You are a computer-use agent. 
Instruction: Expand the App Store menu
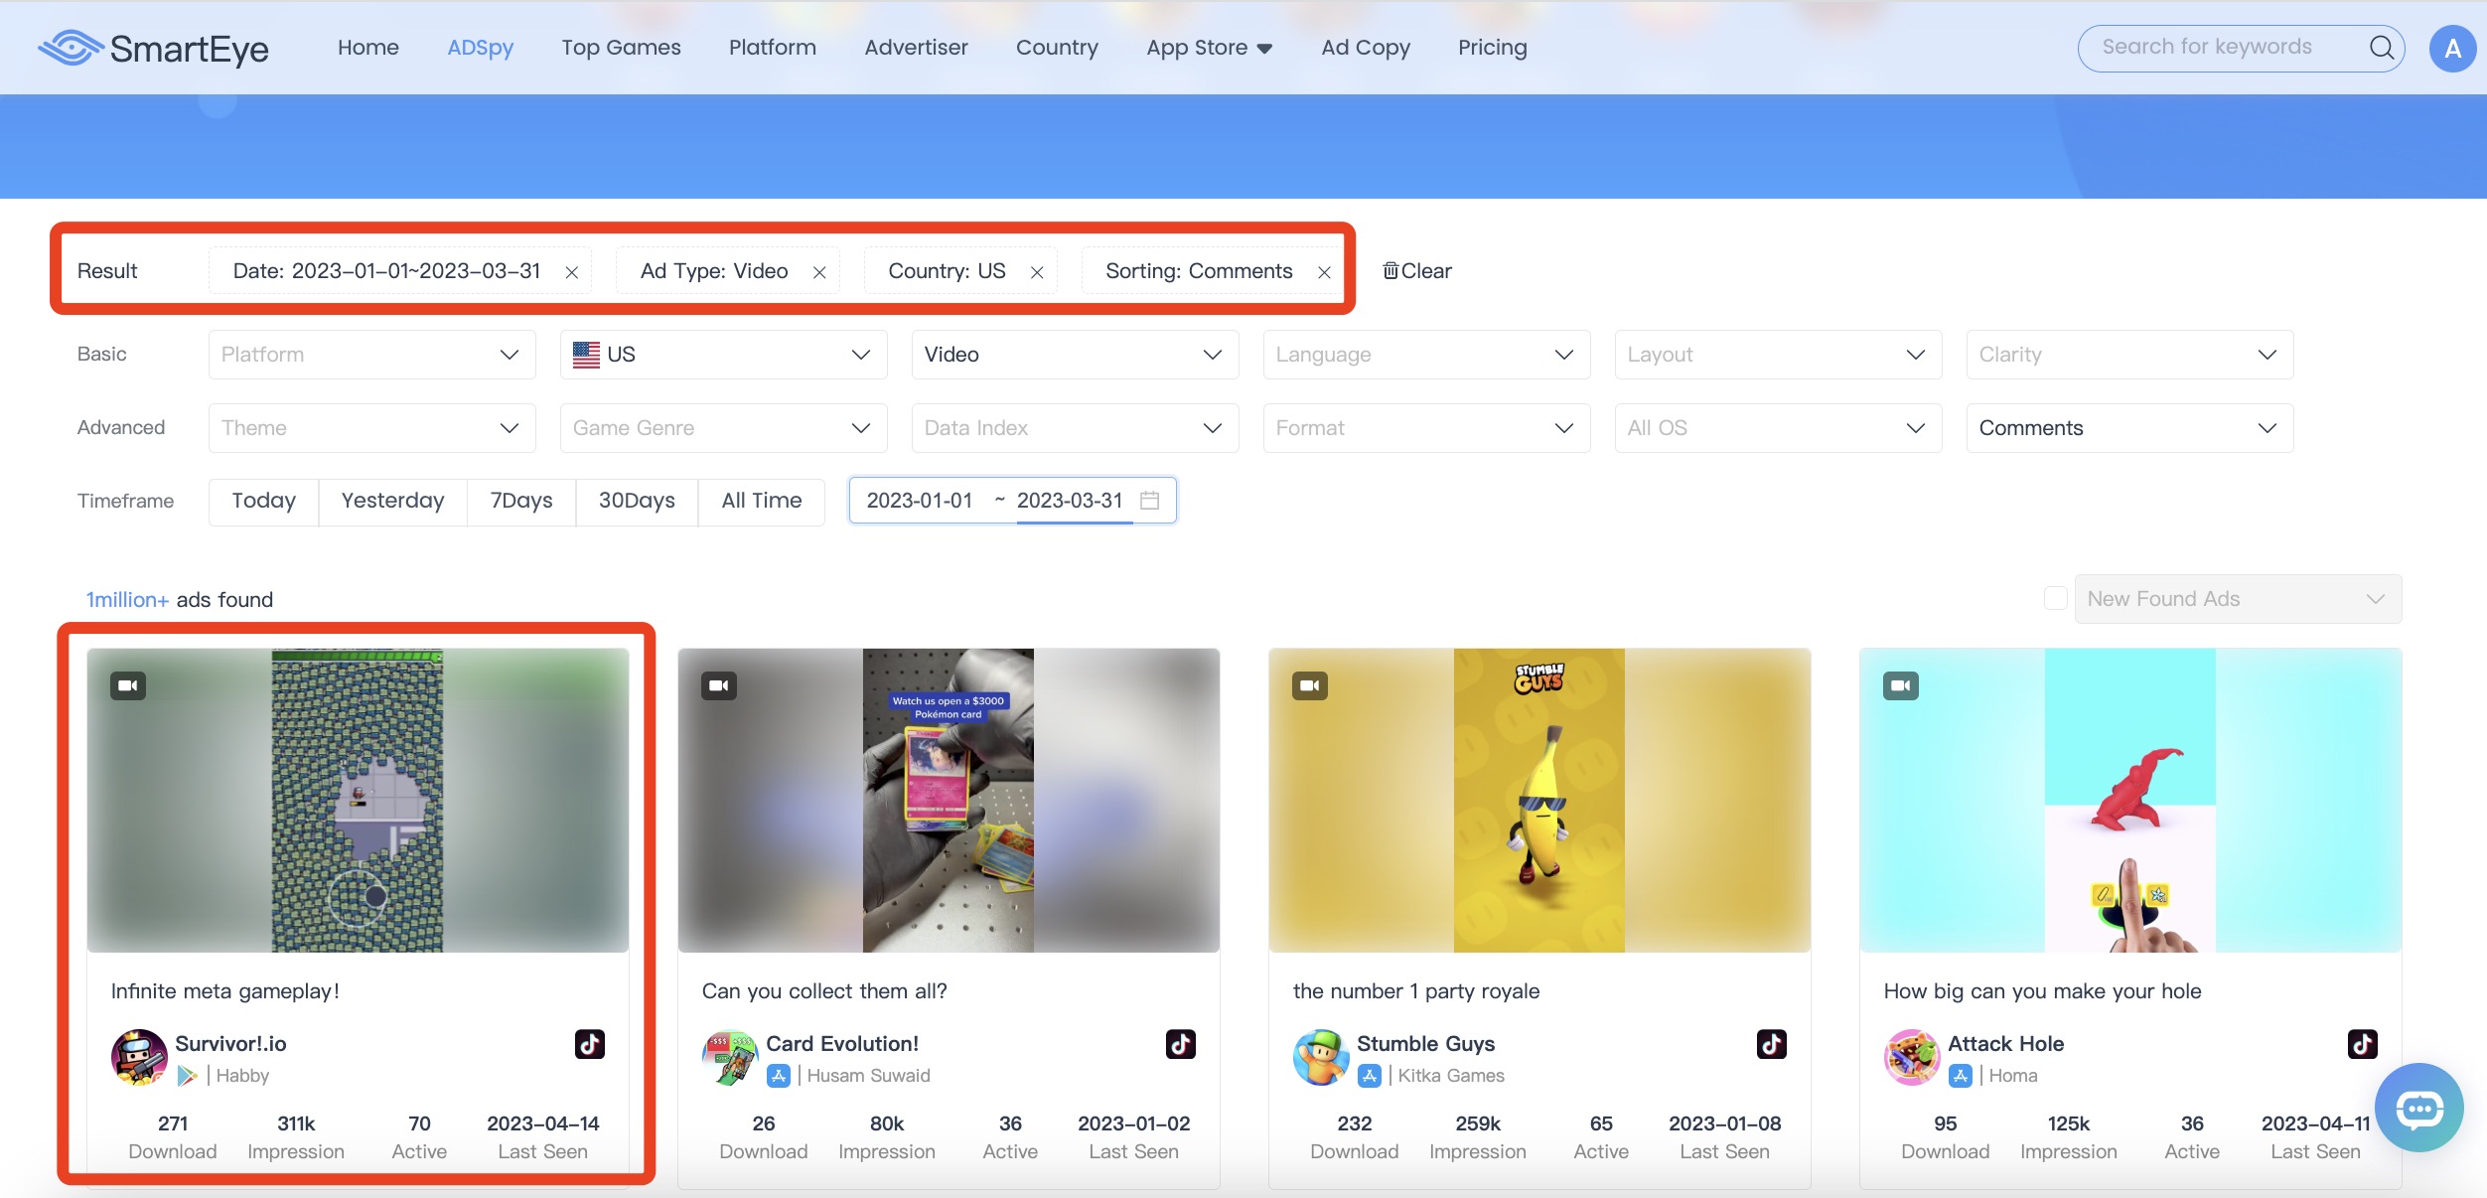coord(1209,48)
